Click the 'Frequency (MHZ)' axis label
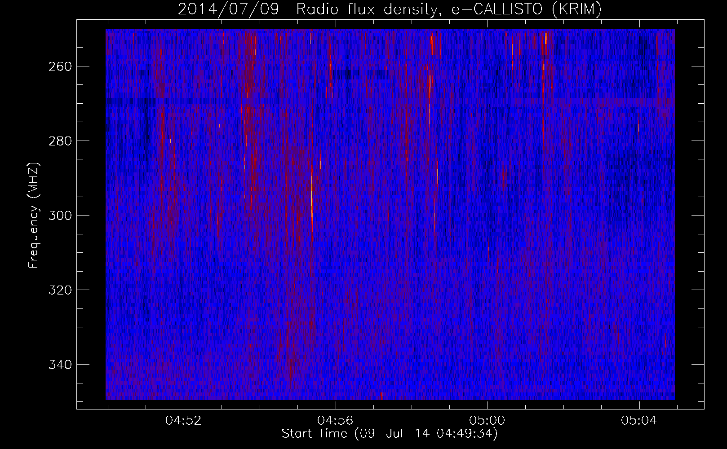The image size is (727, 449). coord(34,215)
